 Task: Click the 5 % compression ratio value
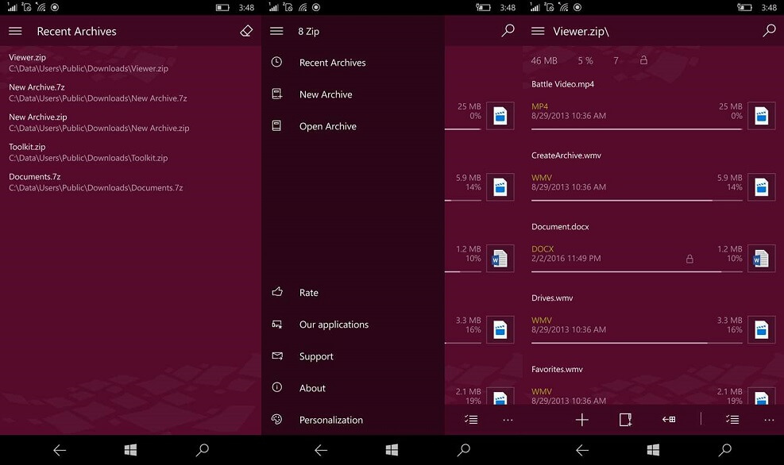point(585,60)
